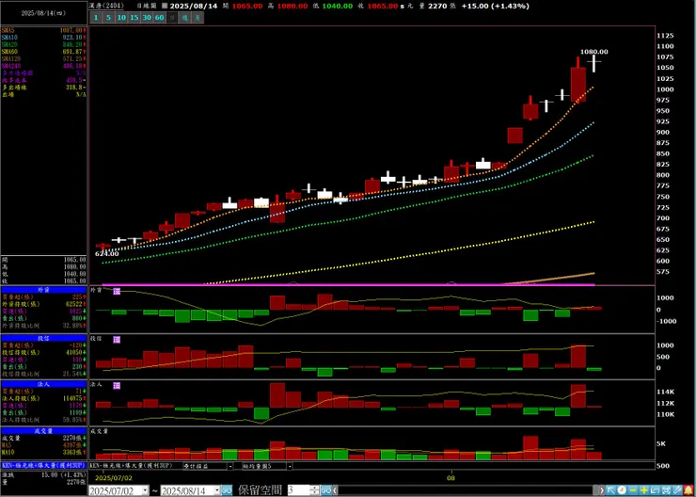This screenshot has width=696, height=497.
Task: Click the scrollbar left arrow after the GO button
Action: [335, 490]
